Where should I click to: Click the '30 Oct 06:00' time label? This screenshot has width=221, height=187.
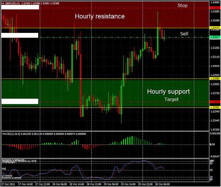point(162,184)
